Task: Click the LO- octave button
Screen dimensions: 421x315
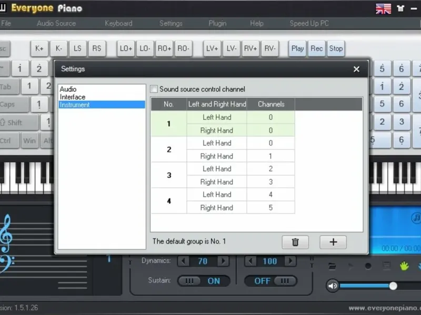Action: click(145, 48)
